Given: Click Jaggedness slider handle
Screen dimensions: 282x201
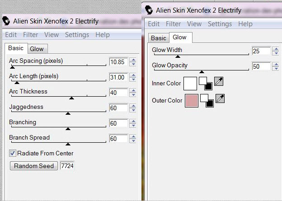Looking at the screenshot, I should 68,113.
